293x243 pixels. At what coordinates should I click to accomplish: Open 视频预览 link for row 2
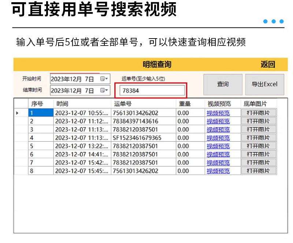(218, 121)
